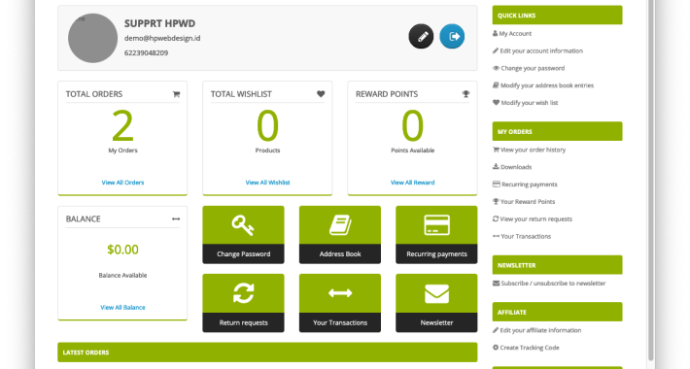
Task: Click the email demo@hpwebdesign.id
Action: (162, 38)
